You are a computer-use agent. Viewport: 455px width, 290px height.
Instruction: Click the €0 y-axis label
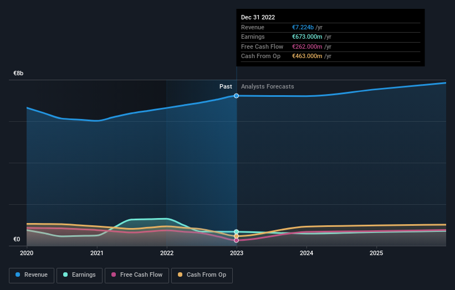[17, 239]
